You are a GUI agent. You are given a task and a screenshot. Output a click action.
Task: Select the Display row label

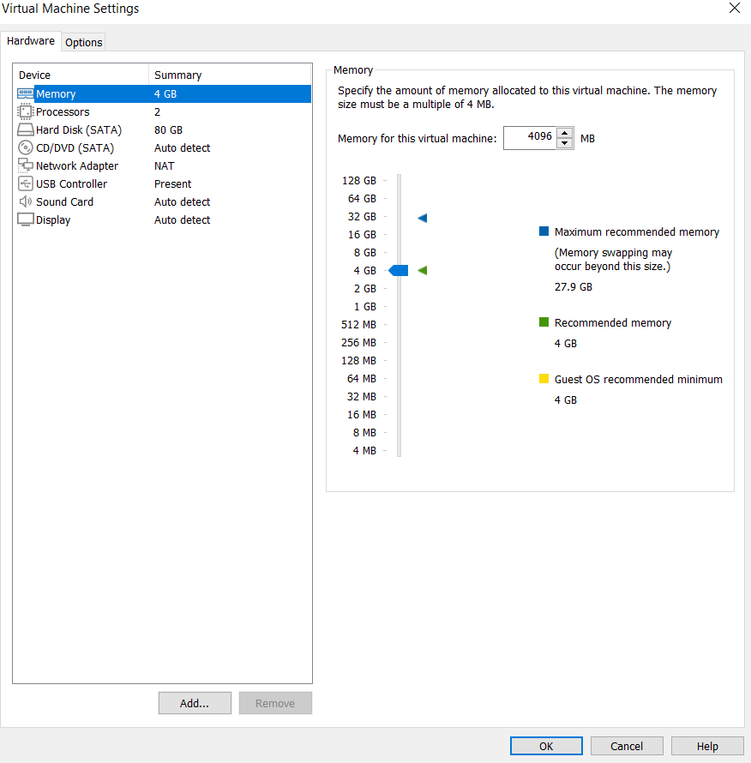[x=53, y=220]
